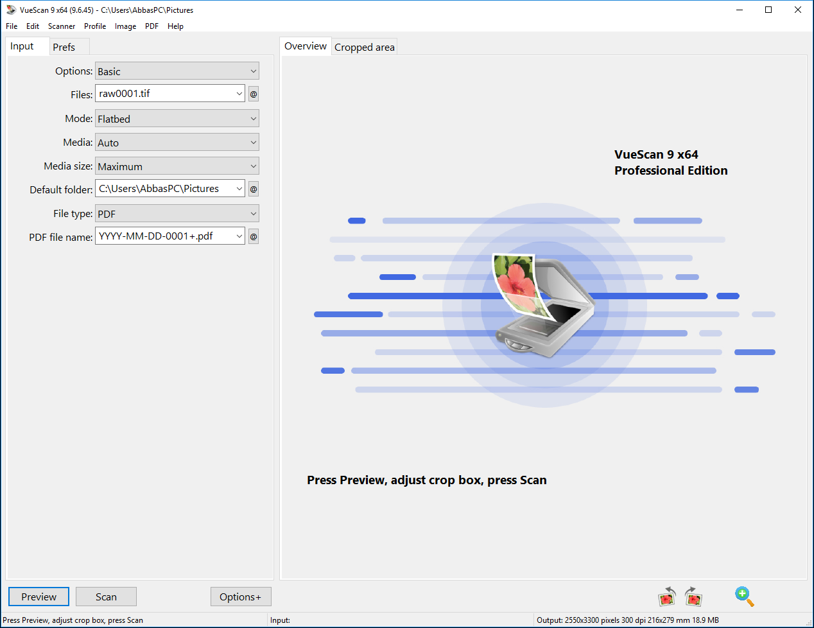Open the File type dropdown showing PDF
This screenshot has height=628, width=814.
(x=177, y=213)
